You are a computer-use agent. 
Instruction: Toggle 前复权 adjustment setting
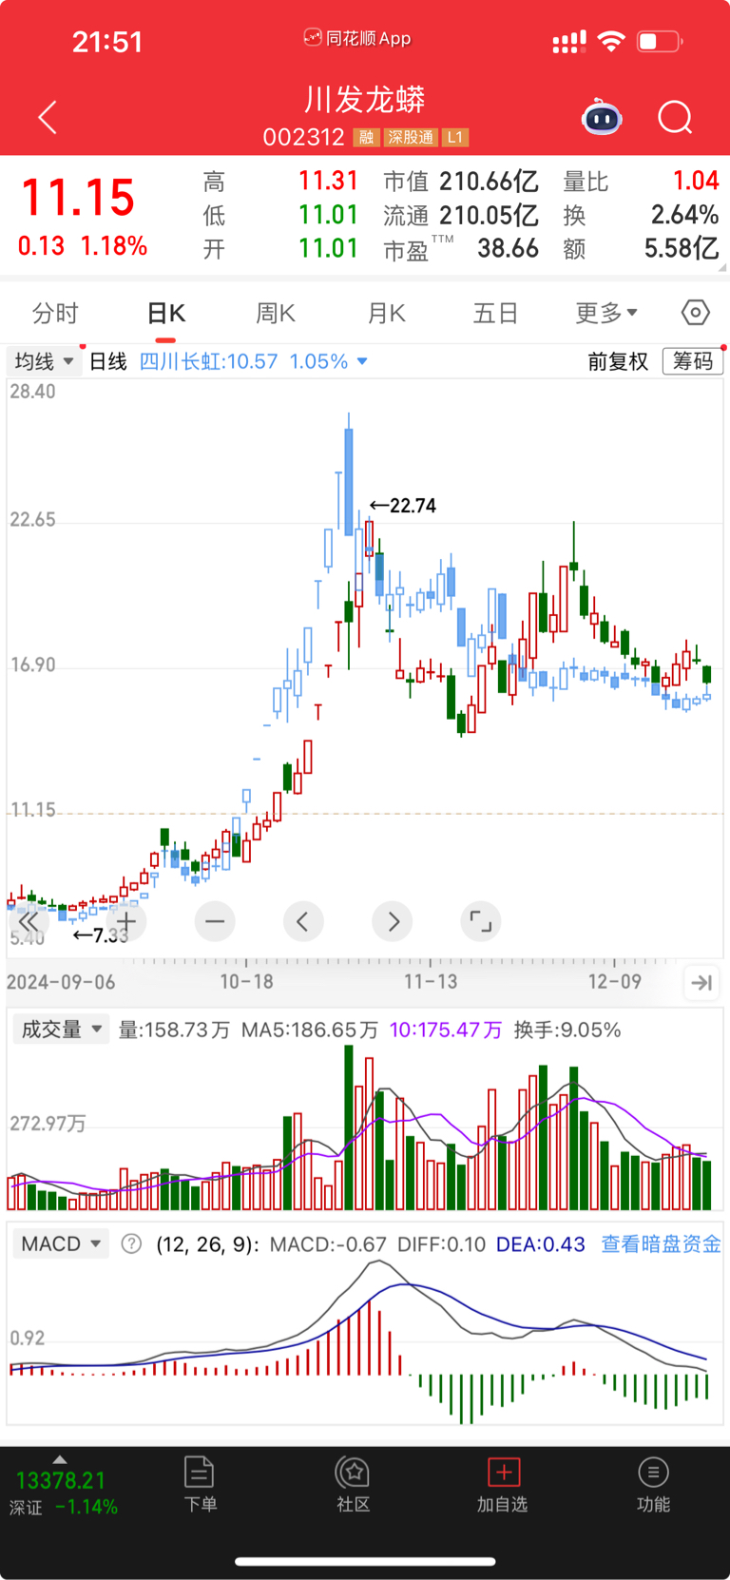pyautogui.click(x=618, y=361)
